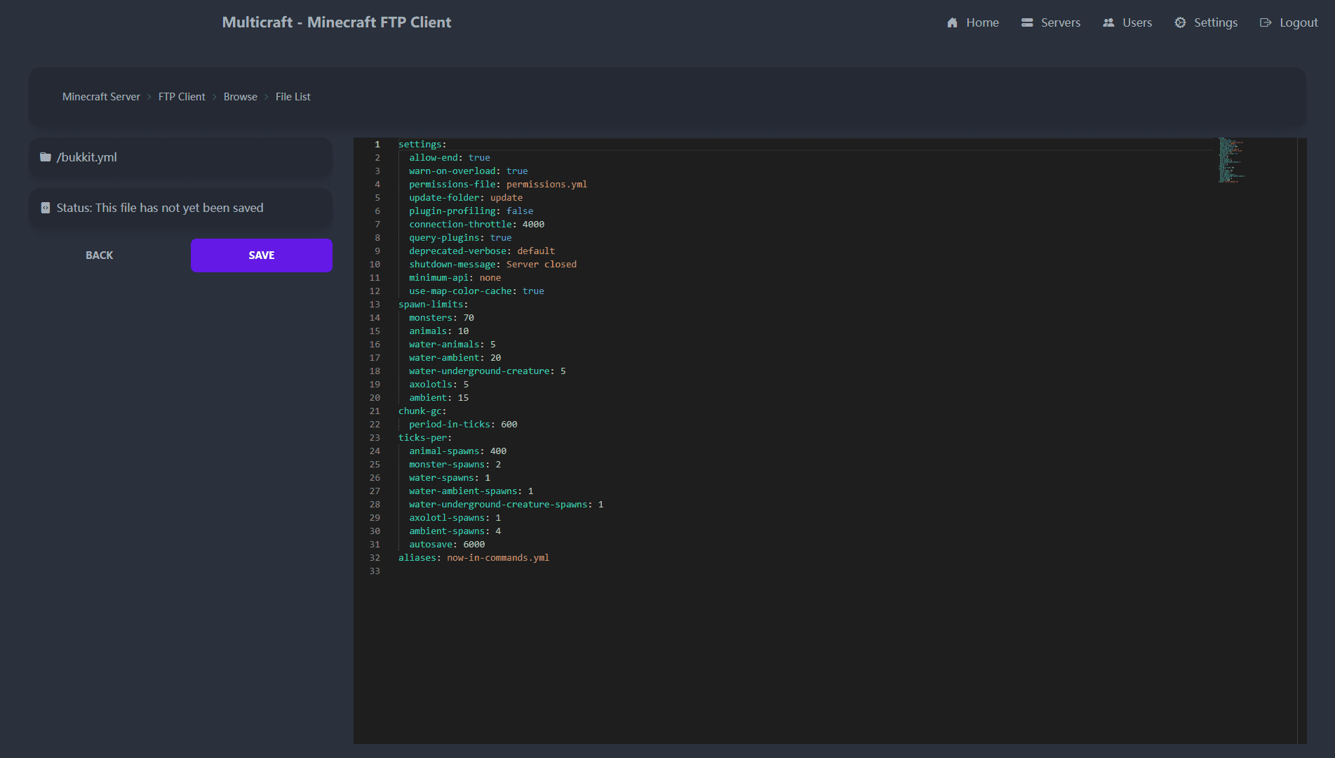Image resolution: width=1335 pixels, height=758 pixels.
Task: Click 'deprecated-verbose: default' line
Action: (482, 251)
